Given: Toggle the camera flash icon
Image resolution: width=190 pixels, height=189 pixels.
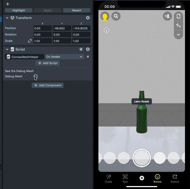Looking at the screenshot, I should click(178, 25).
